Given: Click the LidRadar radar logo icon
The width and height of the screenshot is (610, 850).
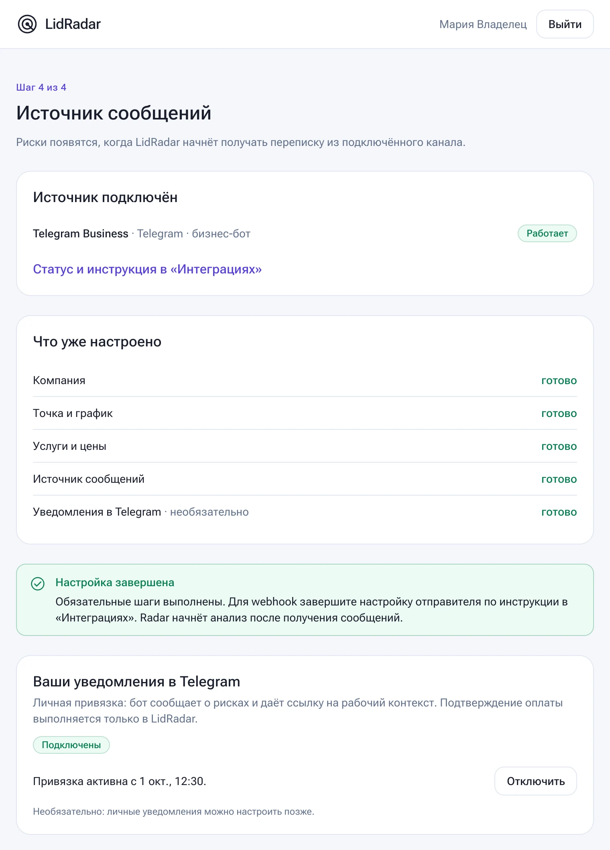Looking at the screenshot, I should click(27, 24).
